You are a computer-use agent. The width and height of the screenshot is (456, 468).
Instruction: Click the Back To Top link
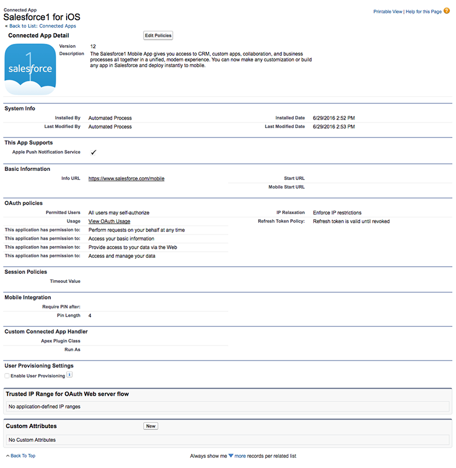tap(23, 456)
